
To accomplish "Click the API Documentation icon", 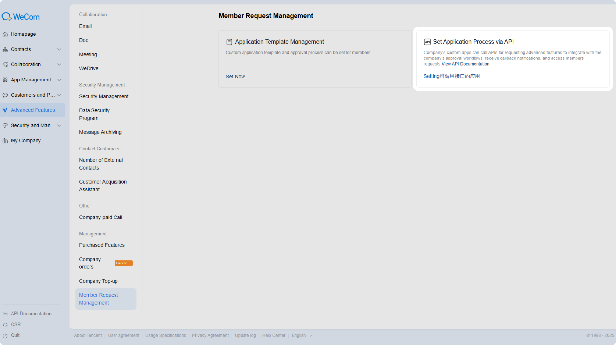I will point(5,314).
